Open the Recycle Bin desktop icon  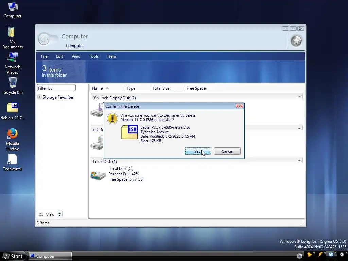(x=13, y=86)
